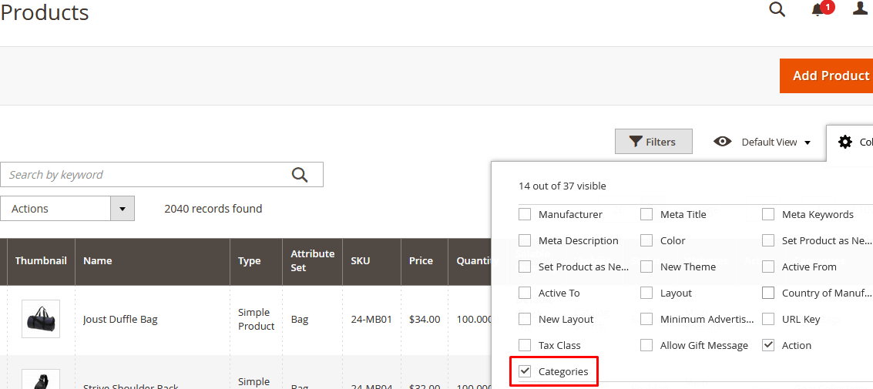The height and width of the screenshot is (389, 873).
Task: Open the notifications bell
Action: pos(818,9)
